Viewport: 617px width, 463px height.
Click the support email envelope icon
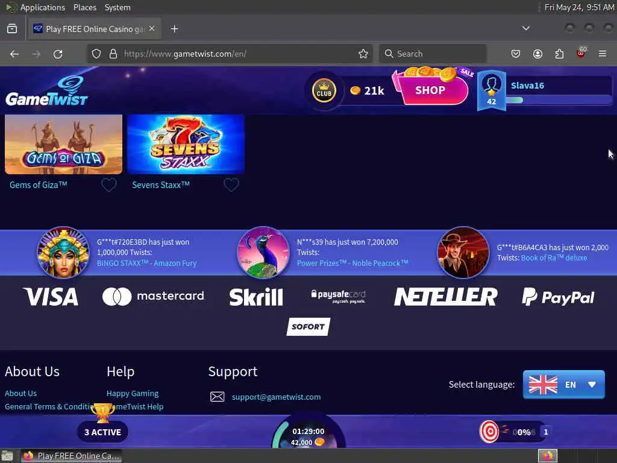point(217,397)
